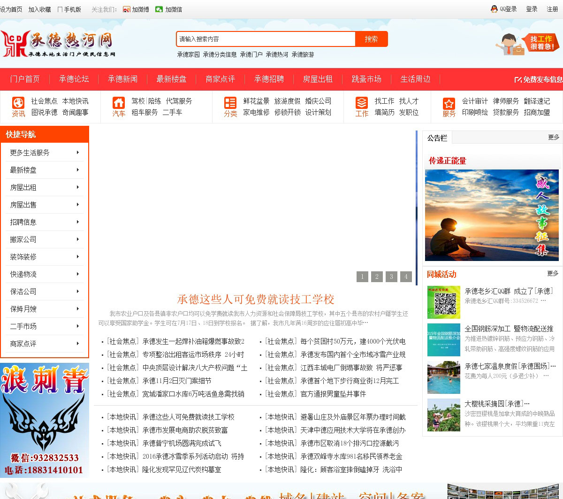Image resolution: width=563 pixels, height=499 pixels.
Task: Switch to slide 3 of the carousel
Action: [391, 276]
